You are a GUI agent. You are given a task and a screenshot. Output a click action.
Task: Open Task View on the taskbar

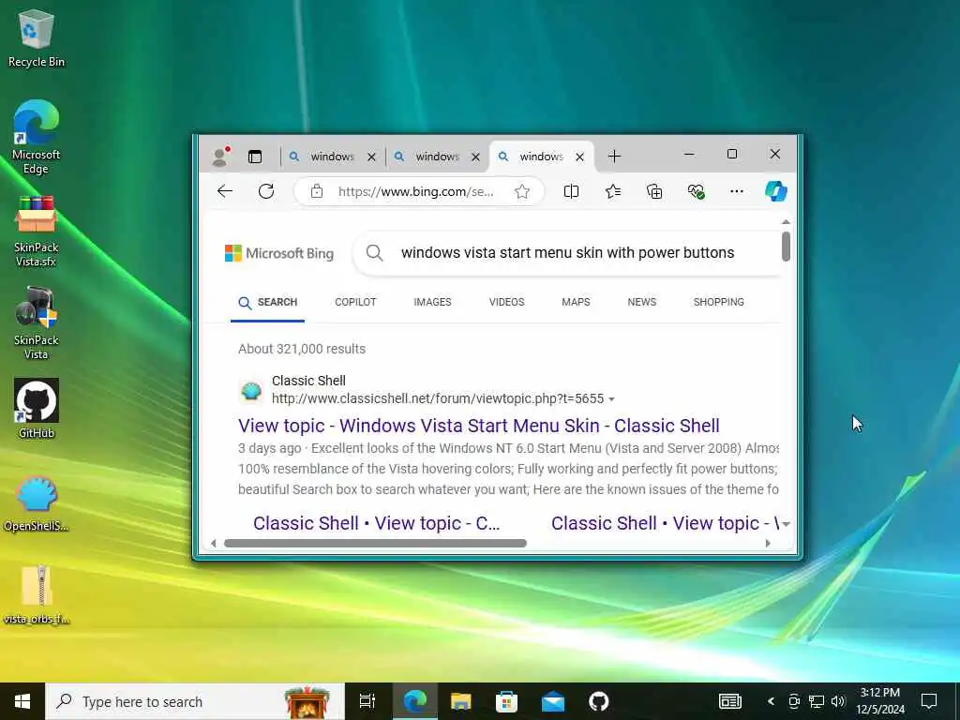point(367,701)
